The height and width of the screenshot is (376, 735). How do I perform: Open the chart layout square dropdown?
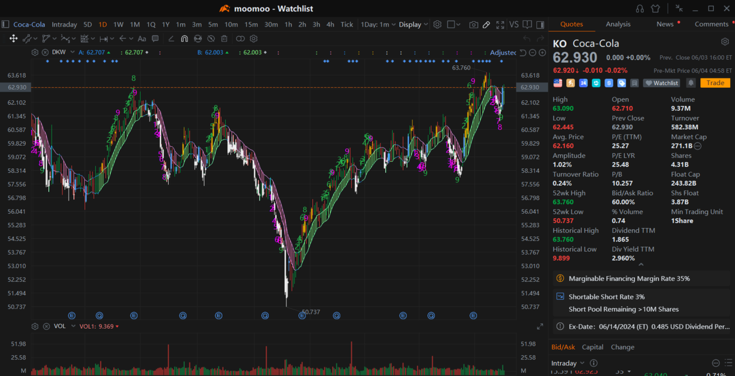[454, 25]
